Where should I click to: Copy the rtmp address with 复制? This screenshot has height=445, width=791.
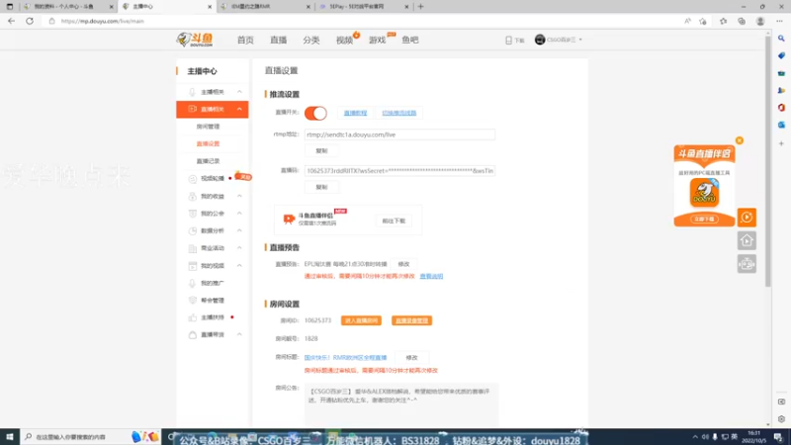click(321, 151)
